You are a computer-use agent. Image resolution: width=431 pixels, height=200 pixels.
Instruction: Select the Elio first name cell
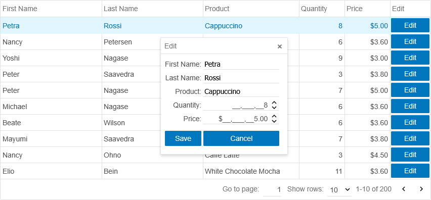[51, 172]
